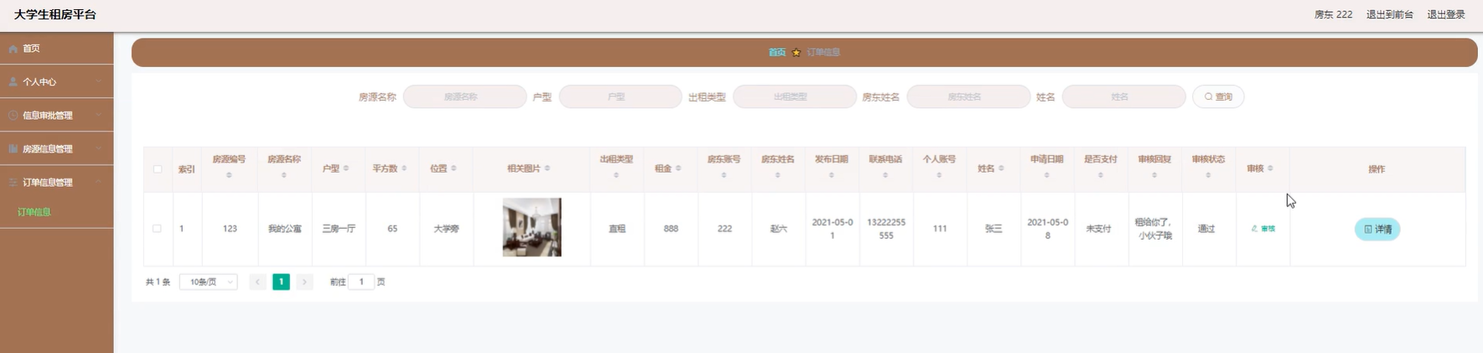Sort the 平方数 column with its arrows
The height and width of the screenshot is (353, 1483).
coord(404,169)
